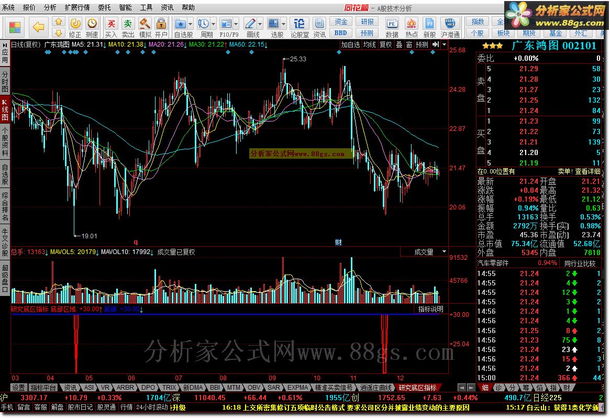Click 查看详细 link in quote panel
This screenshot has height=418, width=610.
pos(587,171)
